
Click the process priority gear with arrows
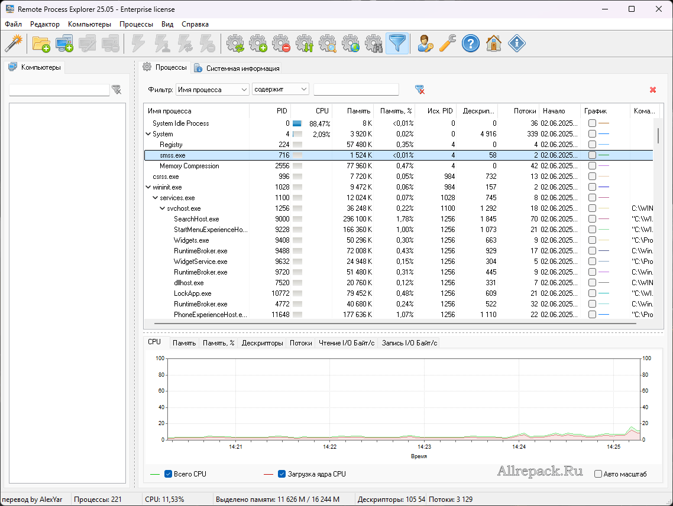tap(305, 43)
